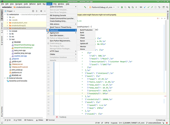The image size is (170, 125).
Task: Click the locate target icon in Project panel
Action: (33, 11)
